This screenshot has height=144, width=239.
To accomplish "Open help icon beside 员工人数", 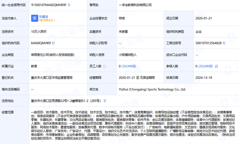I will pos(104,66).
